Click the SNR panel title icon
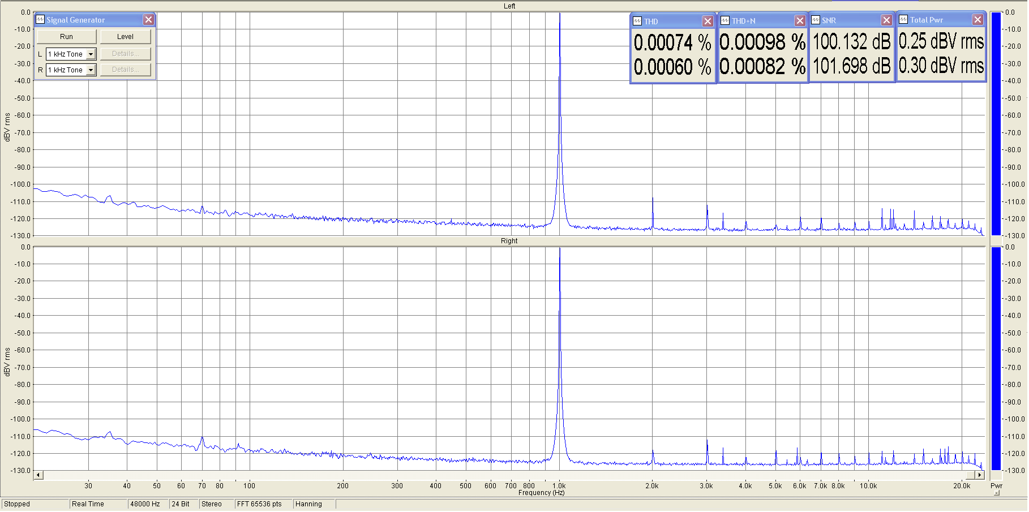This screenshot has width=1029, height=512. coord(816,20)
